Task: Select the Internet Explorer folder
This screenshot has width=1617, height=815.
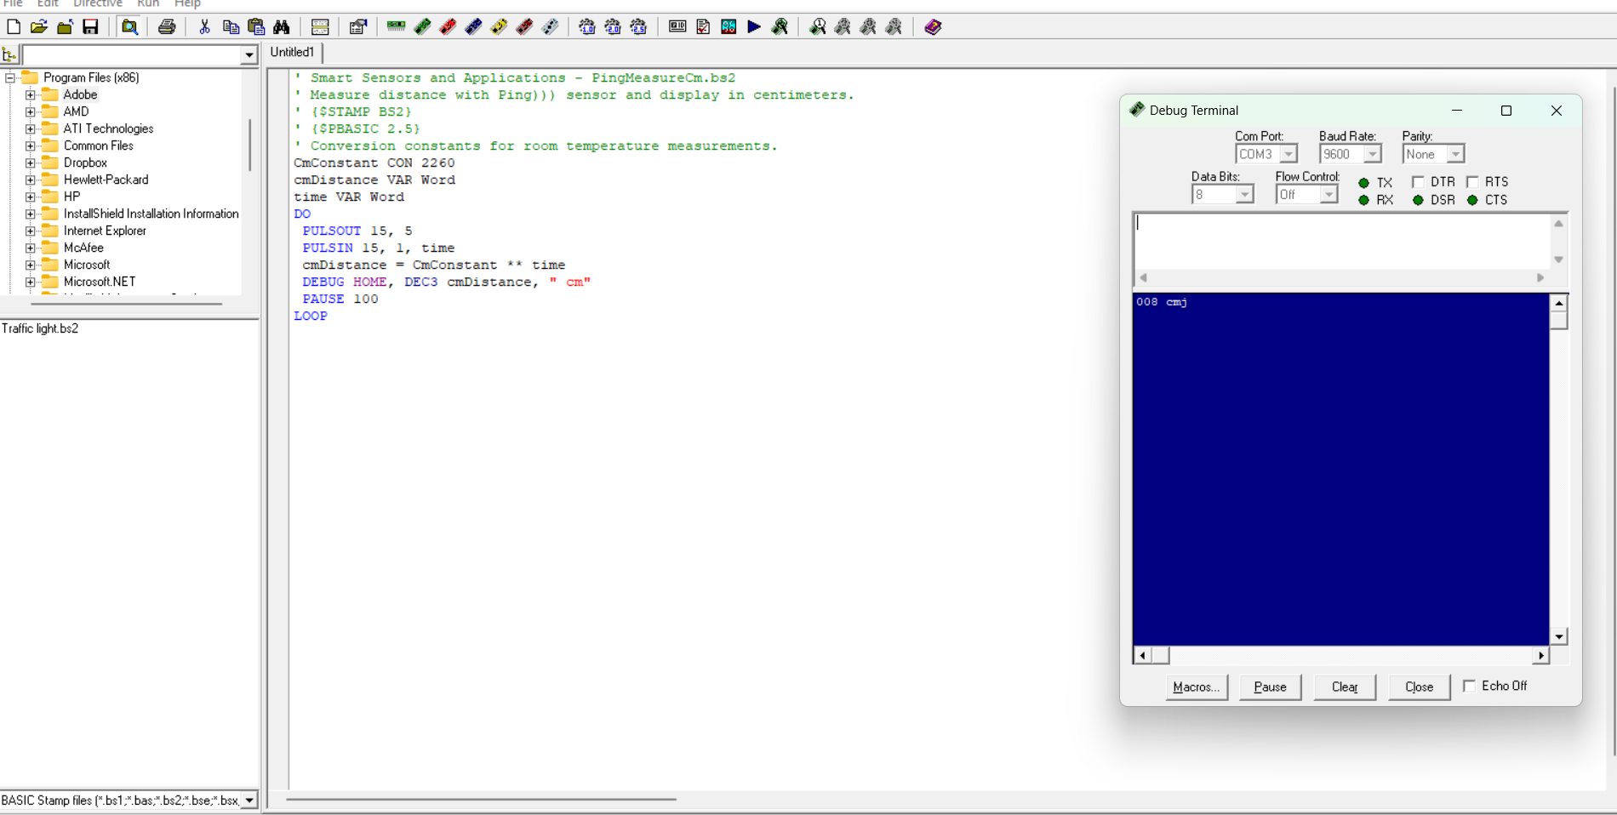Action: (105, 231)
